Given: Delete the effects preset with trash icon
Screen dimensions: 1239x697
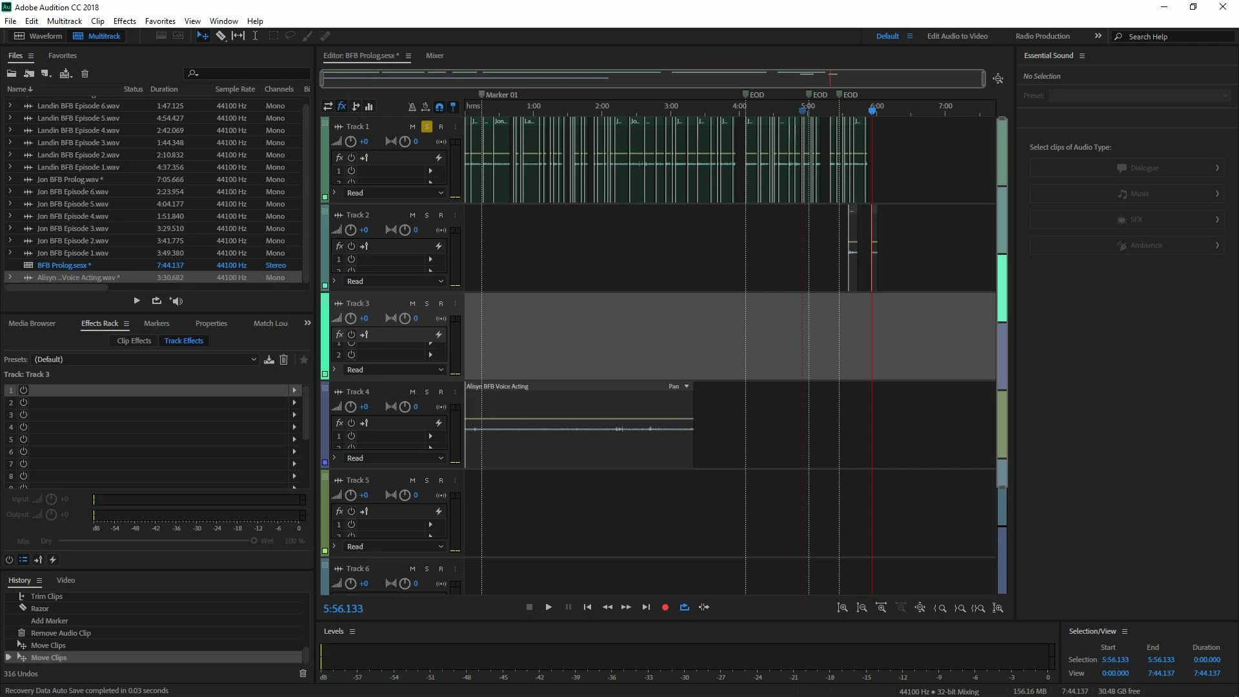Looking at the screenshot, I should (x=283, y=359).
